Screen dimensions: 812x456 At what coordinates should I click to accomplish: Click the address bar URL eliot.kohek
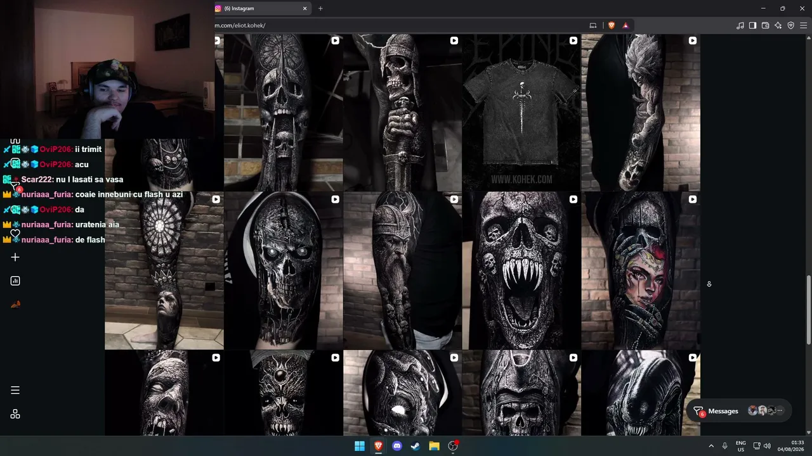(240, 25)
